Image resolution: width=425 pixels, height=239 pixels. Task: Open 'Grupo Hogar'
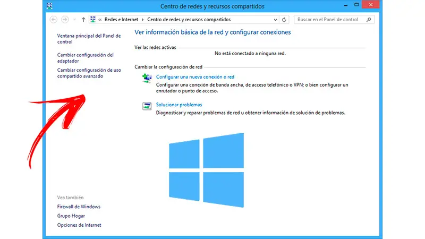[x=71, y=216]
